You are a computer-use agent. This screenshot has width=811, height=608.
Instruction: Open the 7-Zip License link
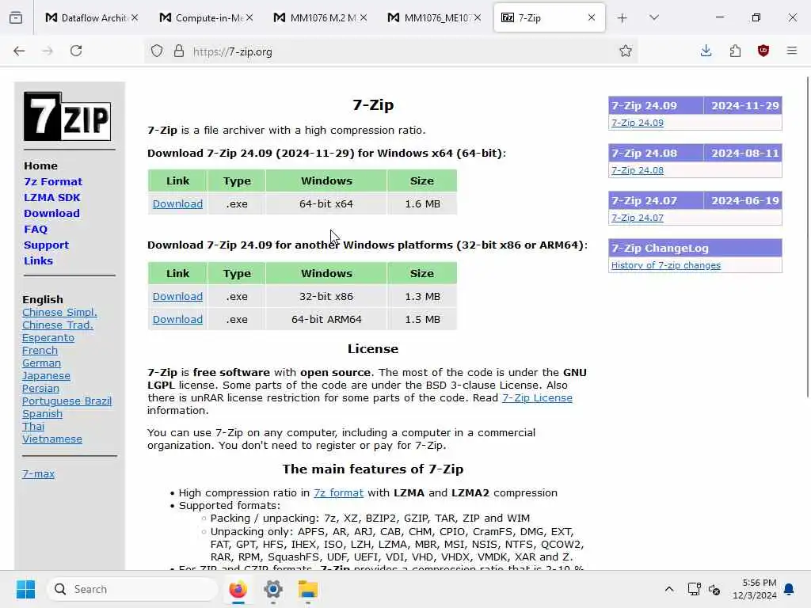tap(537, 397)
